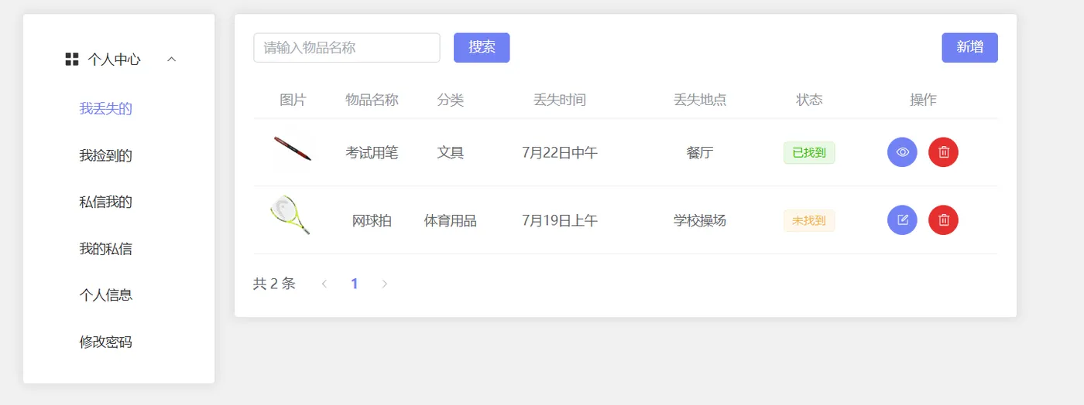Click the 餐厅 location cell
The height and width of the screenshot is (405, 1084).
(x=700, y=153)
